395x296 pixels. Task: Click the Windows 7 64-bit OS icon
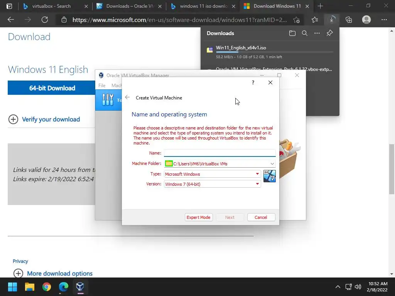(269, 176)
